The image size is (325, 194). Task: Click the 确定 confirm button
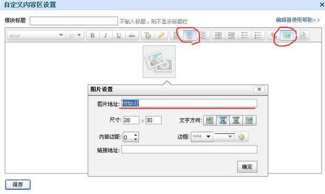(x=247, y=167)
